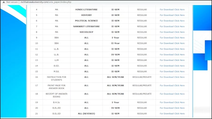Download the BBA II-Year paper
Screen dimensions: 212x119
point(172,43)
